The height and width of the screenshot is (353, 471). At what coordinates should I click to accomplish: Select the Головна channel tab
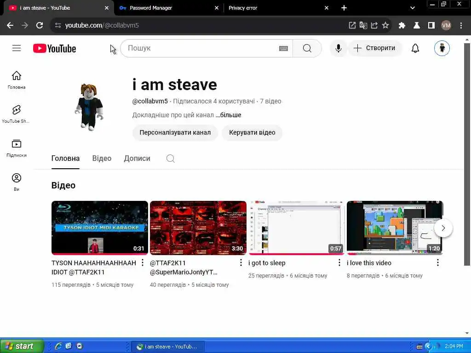click(x=65, y=159)
